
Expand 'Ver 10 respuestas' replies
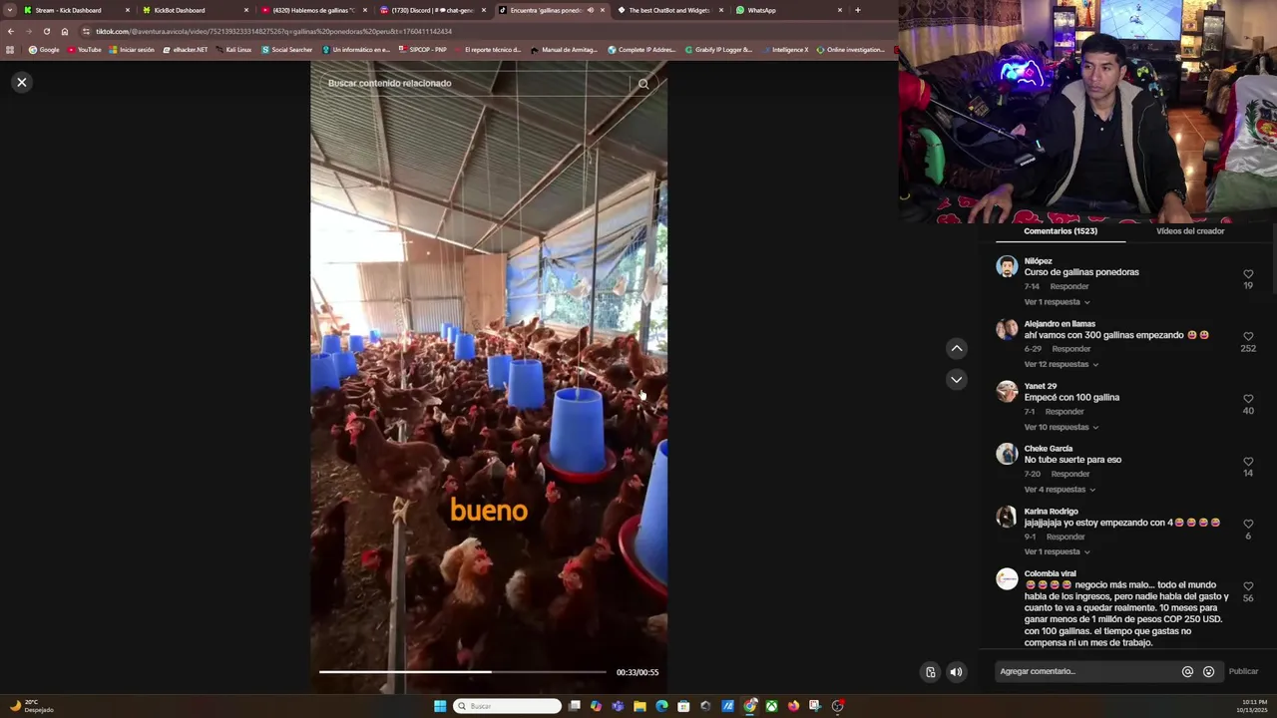(x=1061, y=427)
